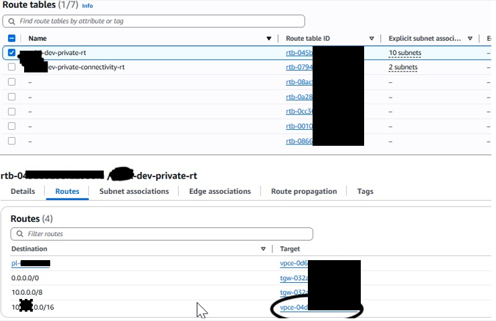
Task: Open the 10 subnets link
Action: (405, 53)
